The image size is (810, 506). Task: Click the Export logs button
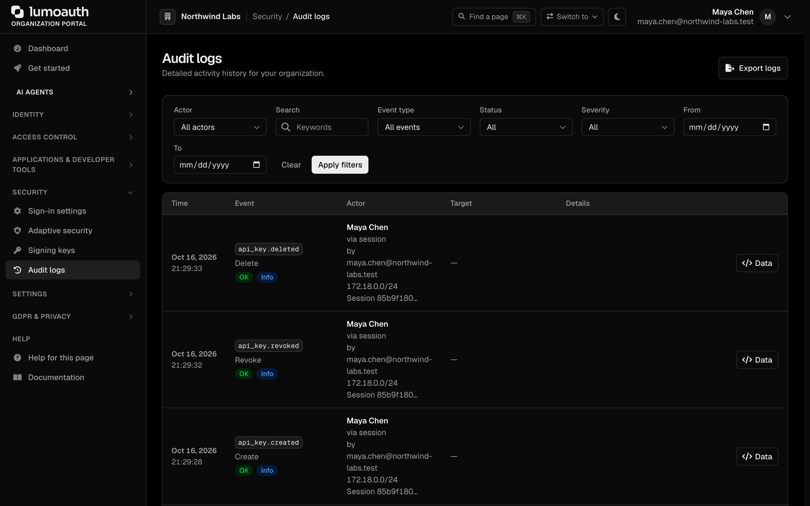[753, 68]
